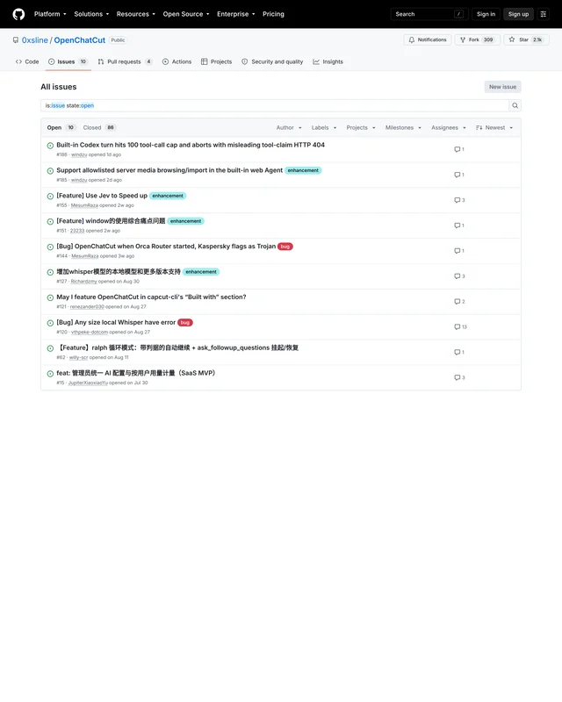Screen dimensions: 562x702
Task: Open the Platform menu
Action: (x=50, y=14)
